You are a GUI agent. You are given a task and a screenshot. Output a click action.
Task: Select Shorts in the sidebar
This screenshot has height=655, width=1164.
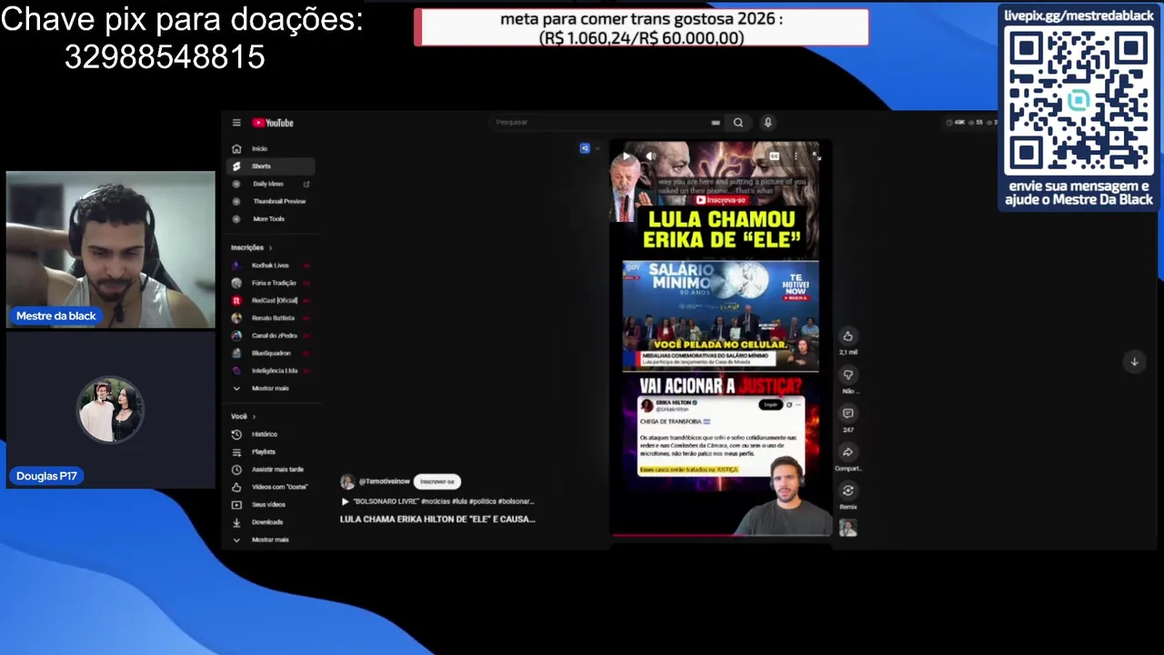tap(270, 166)
